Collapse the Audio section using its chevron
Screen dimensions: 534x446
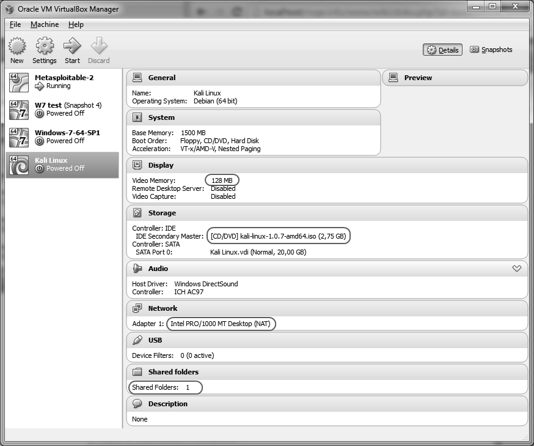[x=516, y=269]
